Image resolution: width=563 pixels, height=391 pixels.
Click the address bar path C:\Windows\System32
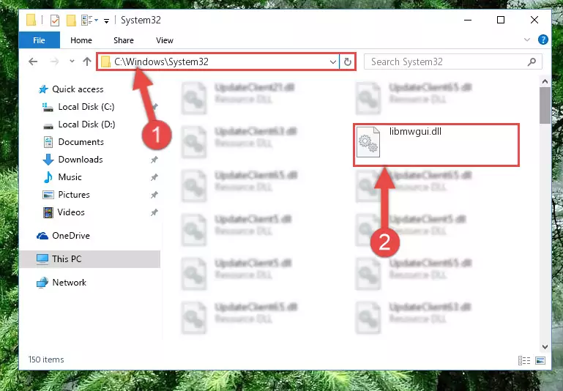161,62
